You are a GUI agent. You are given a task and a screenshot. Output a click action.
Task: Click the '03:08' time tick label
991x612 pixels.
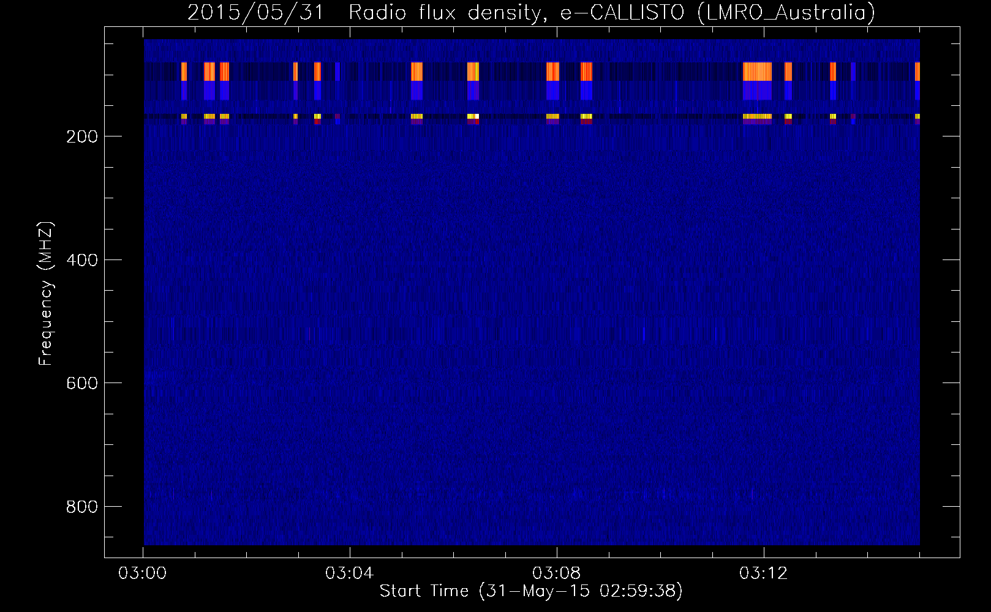coord(557,573)
